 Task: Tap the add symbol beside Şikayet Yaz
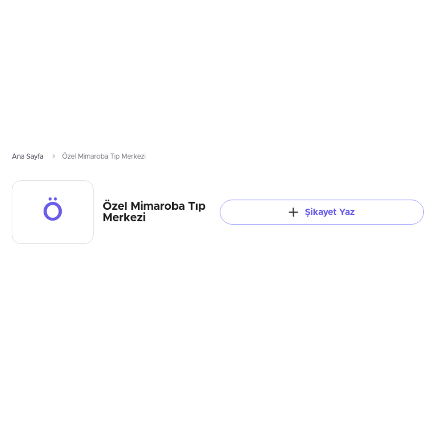[x=293, y=212]
